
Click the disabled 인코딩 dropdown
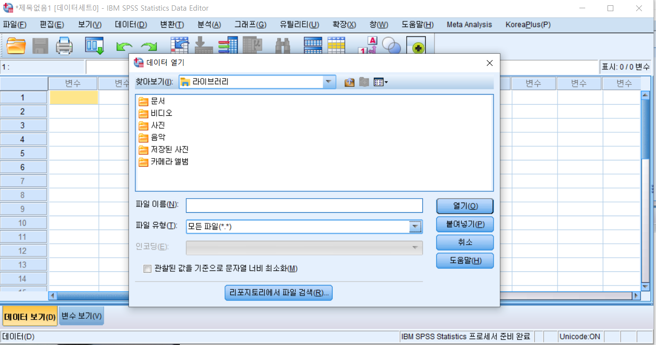[304, 248]
